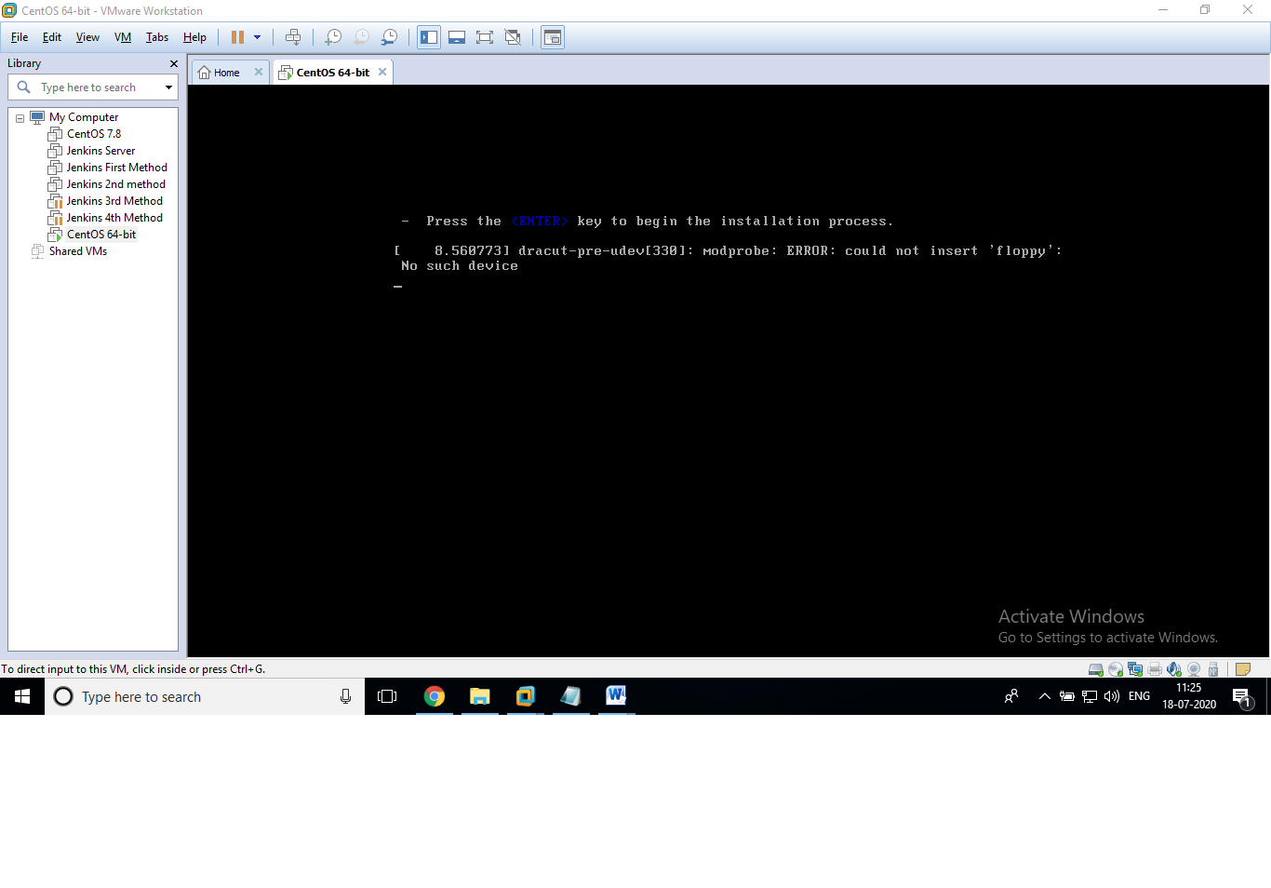Click the sound device status icon

[x=1174, y=668]
